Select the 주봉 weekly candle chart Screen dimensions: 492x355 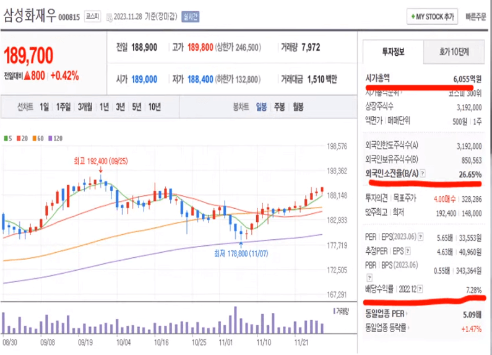tap(279, 107)
